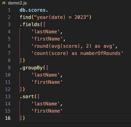Click line number 3 in the gutter
Image resolution: width=131 pixels, height=127 pixels.
[9, 25]
